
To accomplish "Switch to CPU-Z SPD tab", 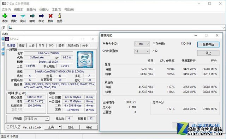I will click(51, 45).
